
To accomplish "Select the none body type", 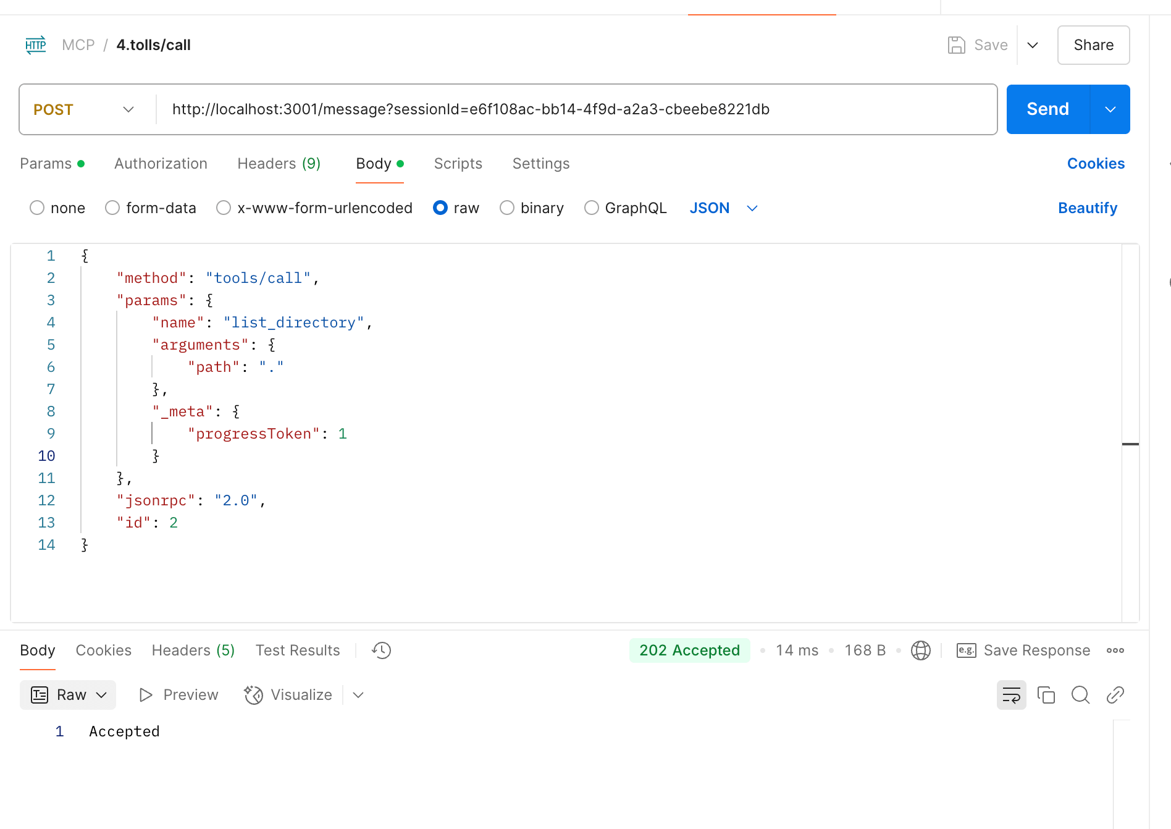I will pyautogui.click(x=37, y=208).
